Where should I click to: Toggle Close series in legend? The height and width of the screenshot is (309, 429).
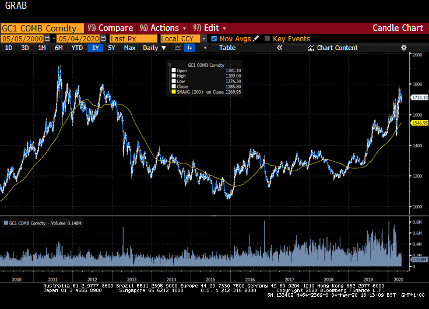[x=174, y=86]
